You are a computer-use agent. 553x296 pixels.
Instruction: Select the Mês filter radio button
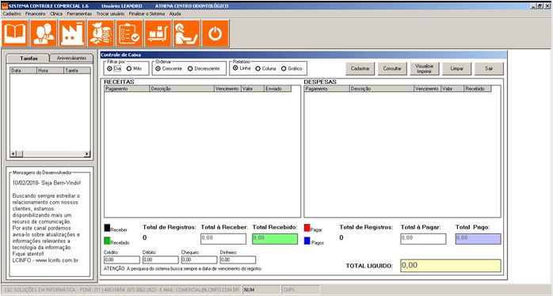click(129, 69)
